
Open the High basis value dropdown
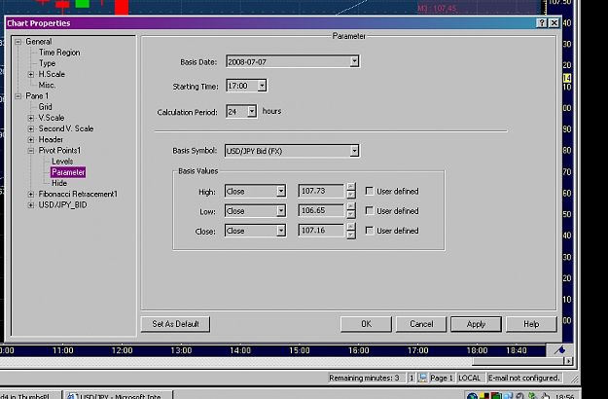(x=281, y=191)
